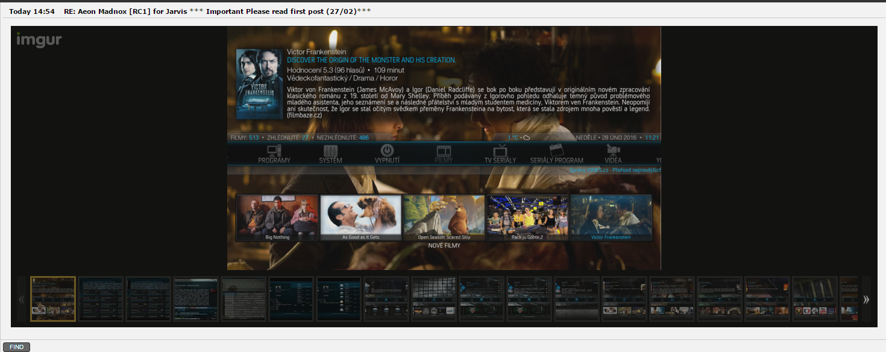Click the FIND button
The image size is (886, 352).
pos(16,347)
